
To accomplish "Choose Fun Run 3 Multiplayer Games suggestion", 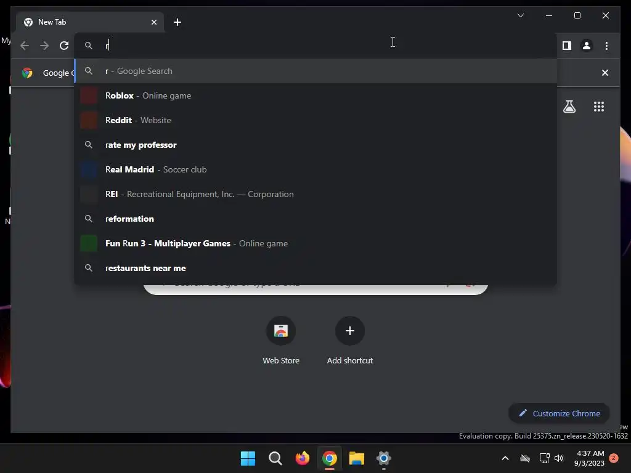I will point(316,243).
